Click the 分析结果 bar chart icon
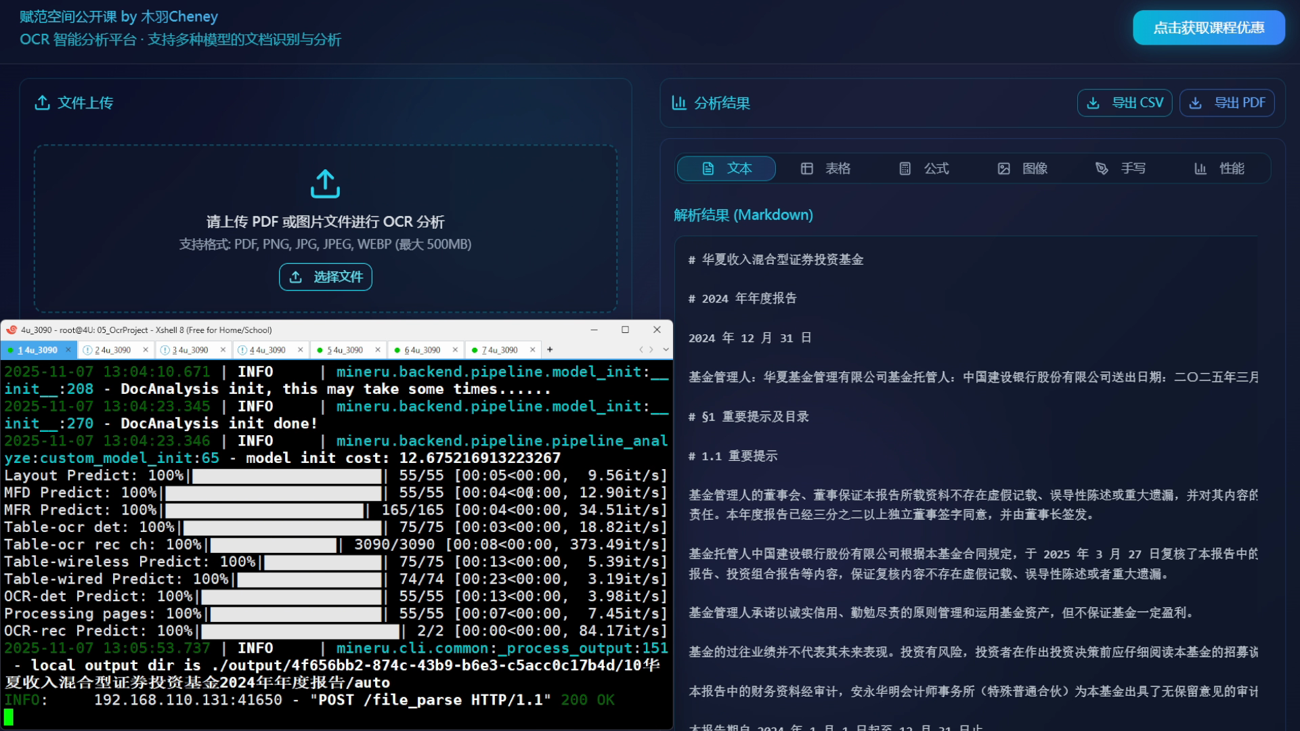1300x731 pixels. (679, 103)
